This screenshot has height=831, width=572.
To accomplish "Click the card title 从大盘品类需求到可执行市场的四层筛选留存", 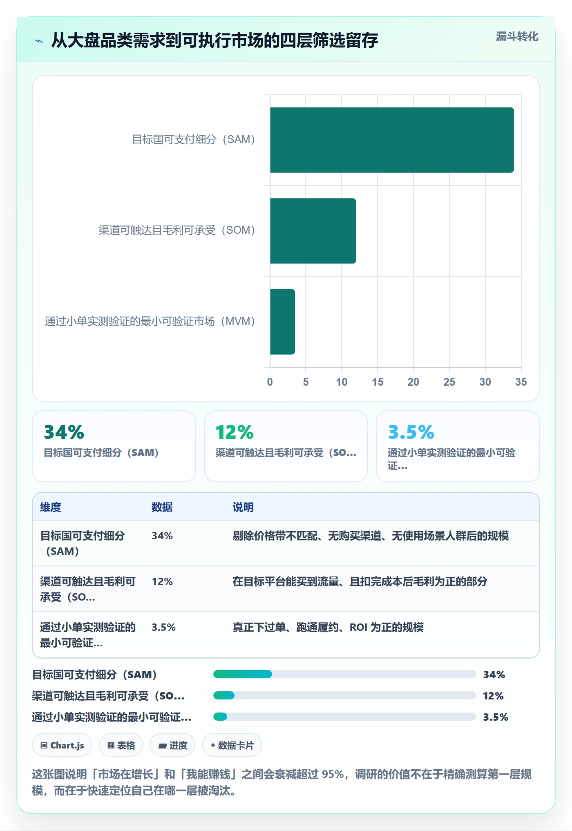I will [x=214, y=40].
